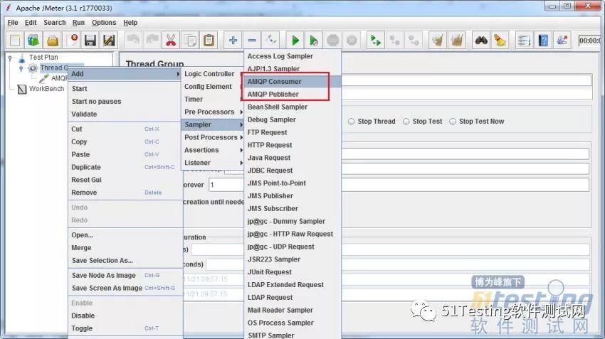Image resolution: width=605 pixels, height=339 pixels.
Task: Click Start in the context menu
Action: [125, 89]
